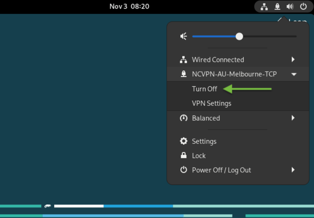314x218 pixels.
Task: Click the volume slider track
Action: (x=244, y=36)
